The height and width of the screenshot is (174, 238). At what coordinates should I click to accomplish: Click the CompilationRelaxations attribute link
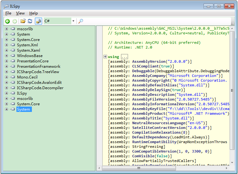[157, 132]
